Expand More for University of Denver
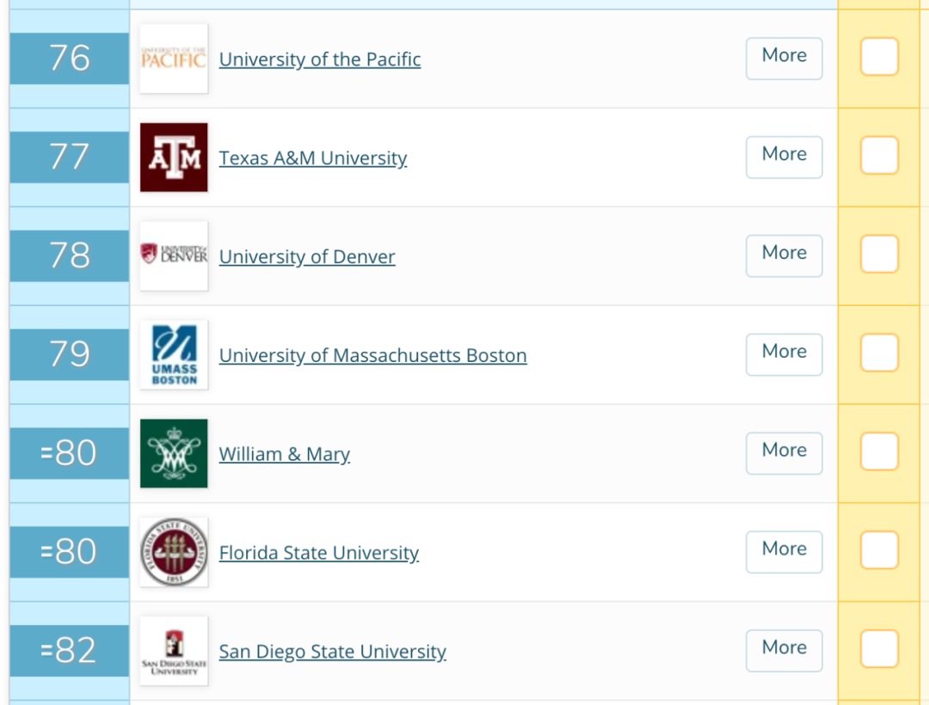 pos(784,255)
